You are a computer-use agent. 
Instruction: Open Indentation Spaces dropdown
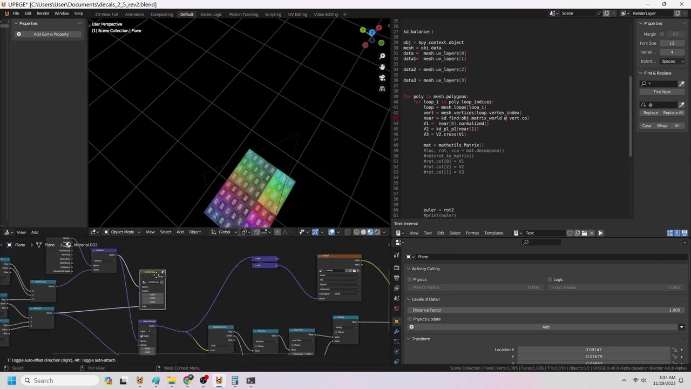(672, 61)
